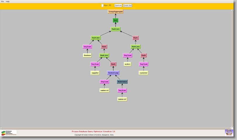Viewport: 237px width, 140px height.
Task: Open the File menu
Action: coord(2,1)
